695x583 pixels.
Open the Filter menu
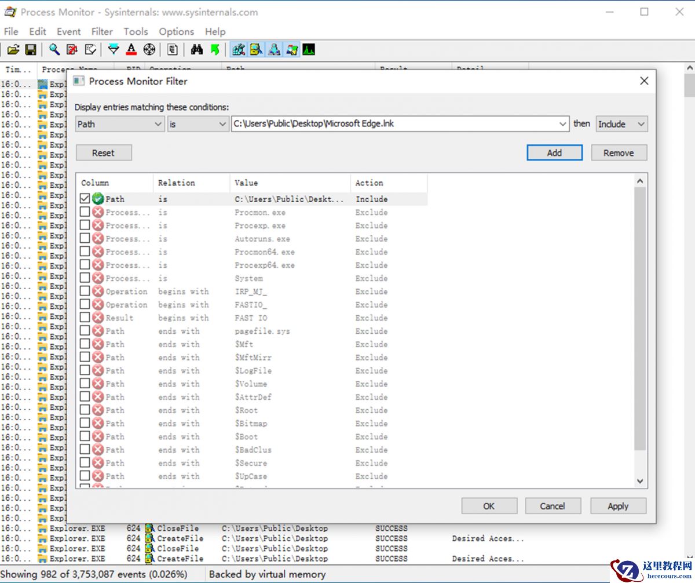[102, 31]
